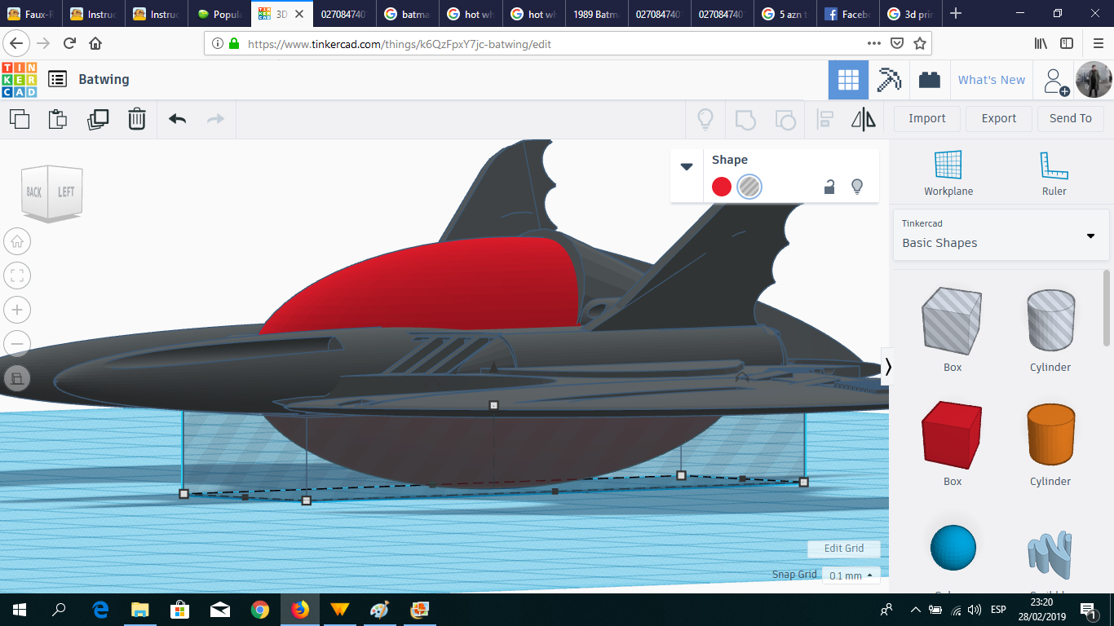Delete the selection with the trash icon
Image resolution: width=1114 pixels, height=626 pixels.
137,119
